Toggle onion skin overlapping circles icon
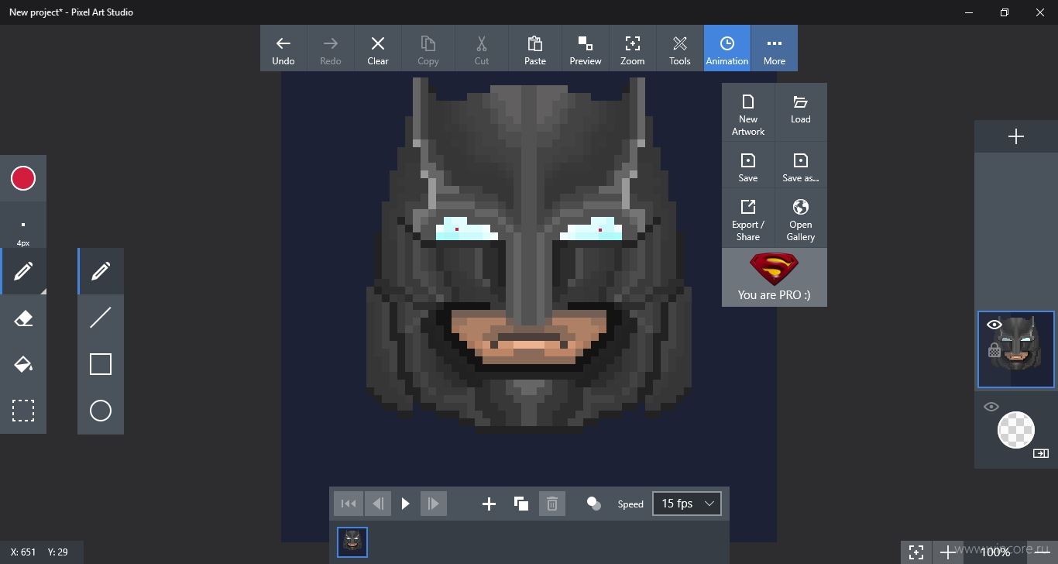 [594, 504]
